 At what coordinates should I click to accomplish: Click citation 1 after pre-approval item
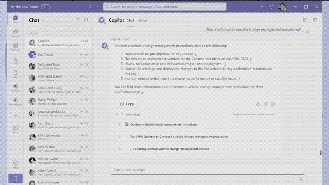[196, 54]
